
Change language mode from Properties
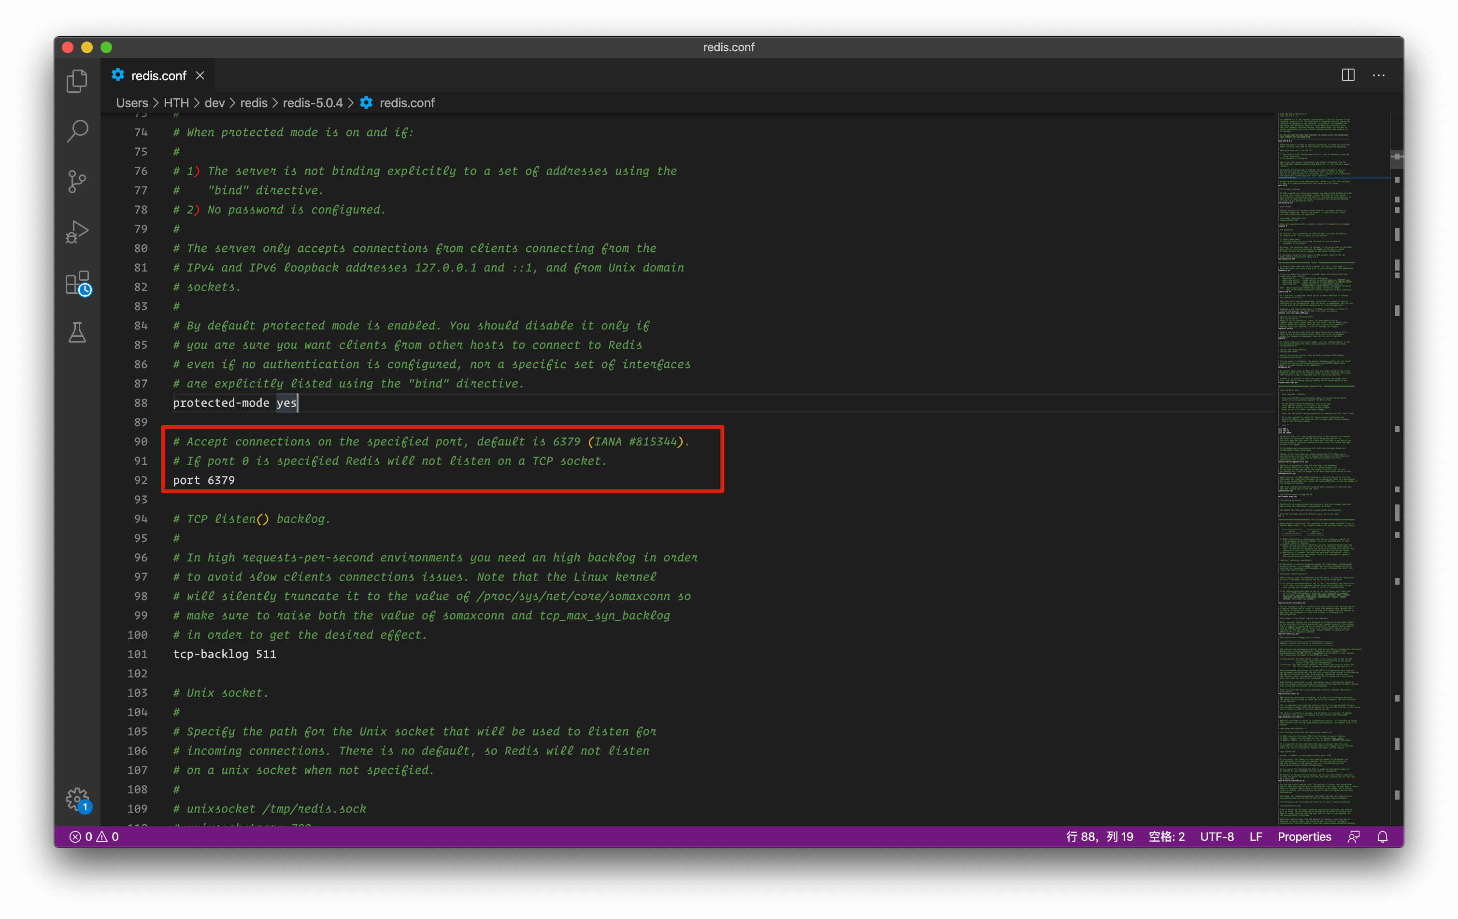coord(1303,837)
